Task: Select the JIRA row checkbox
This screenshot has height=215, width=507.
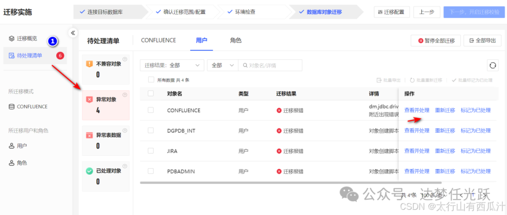Action: (x=151, y=151)
